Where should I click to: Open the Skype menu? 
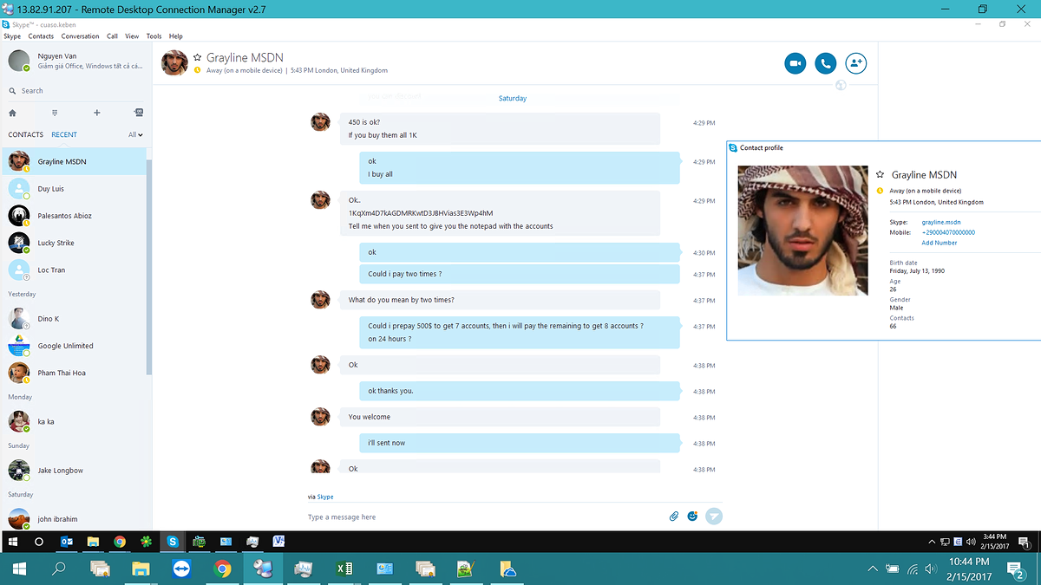click(12, 36)
